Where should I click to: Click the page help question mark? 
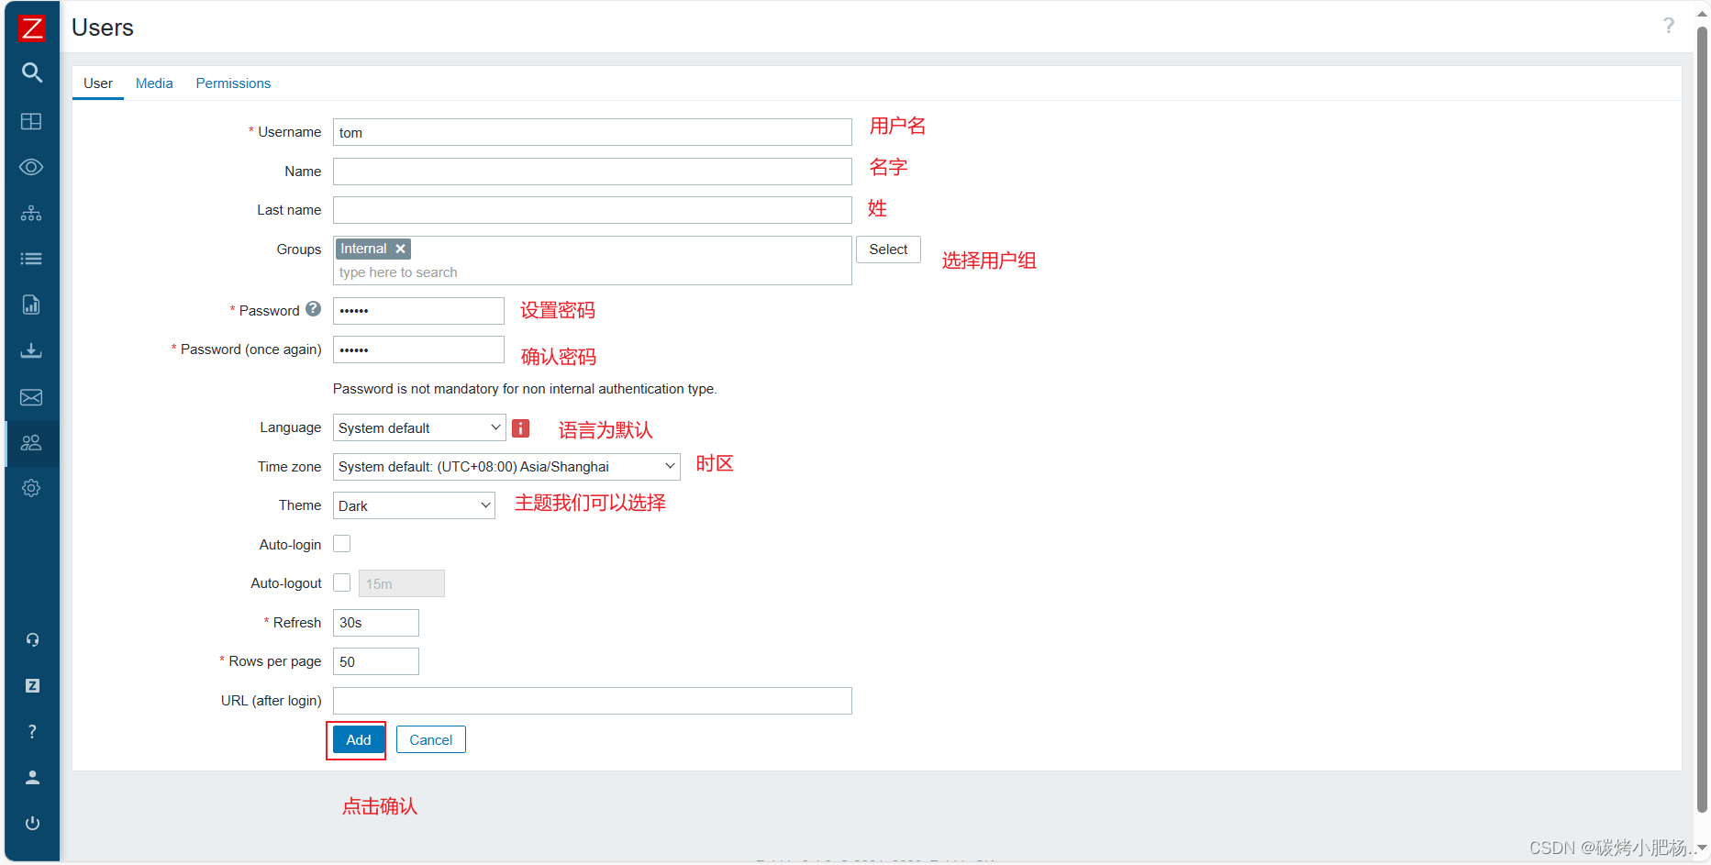[x=1669, y=26]
